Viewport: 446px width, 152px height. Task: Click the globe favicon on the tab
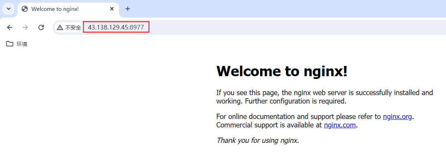coord(25,9)
